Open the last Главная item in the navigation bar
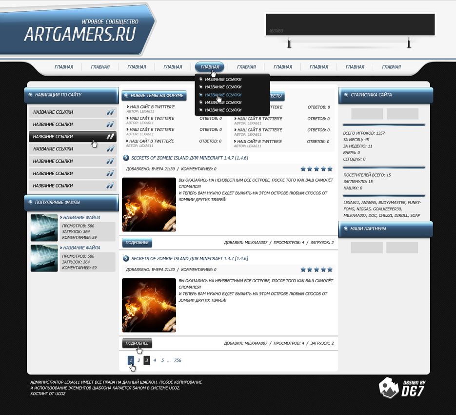The width and height of the screenshot is (456, 415). (391, 67)
